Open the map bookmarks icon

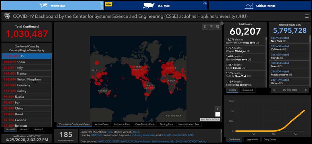[205, 27]
